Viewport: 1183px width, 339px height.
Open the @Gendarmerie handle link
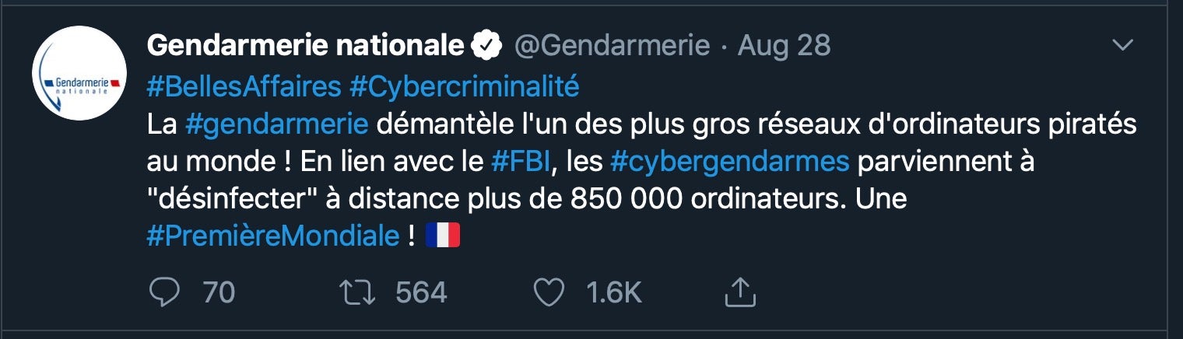click(x=611, y=47)
